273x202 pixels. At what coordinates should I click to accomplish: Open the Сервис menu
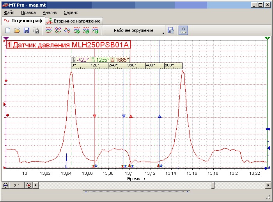[71, 12]
